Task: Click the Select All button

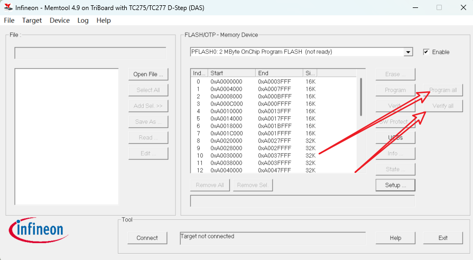Action: tap(148, 90)
